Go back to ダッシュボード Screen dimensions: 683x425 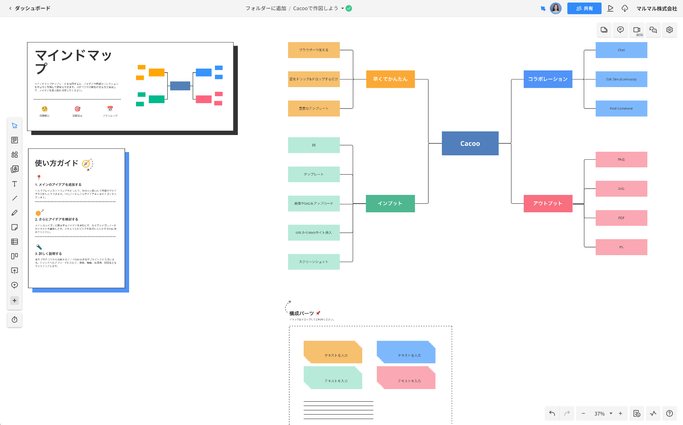(x=30, y=8)
